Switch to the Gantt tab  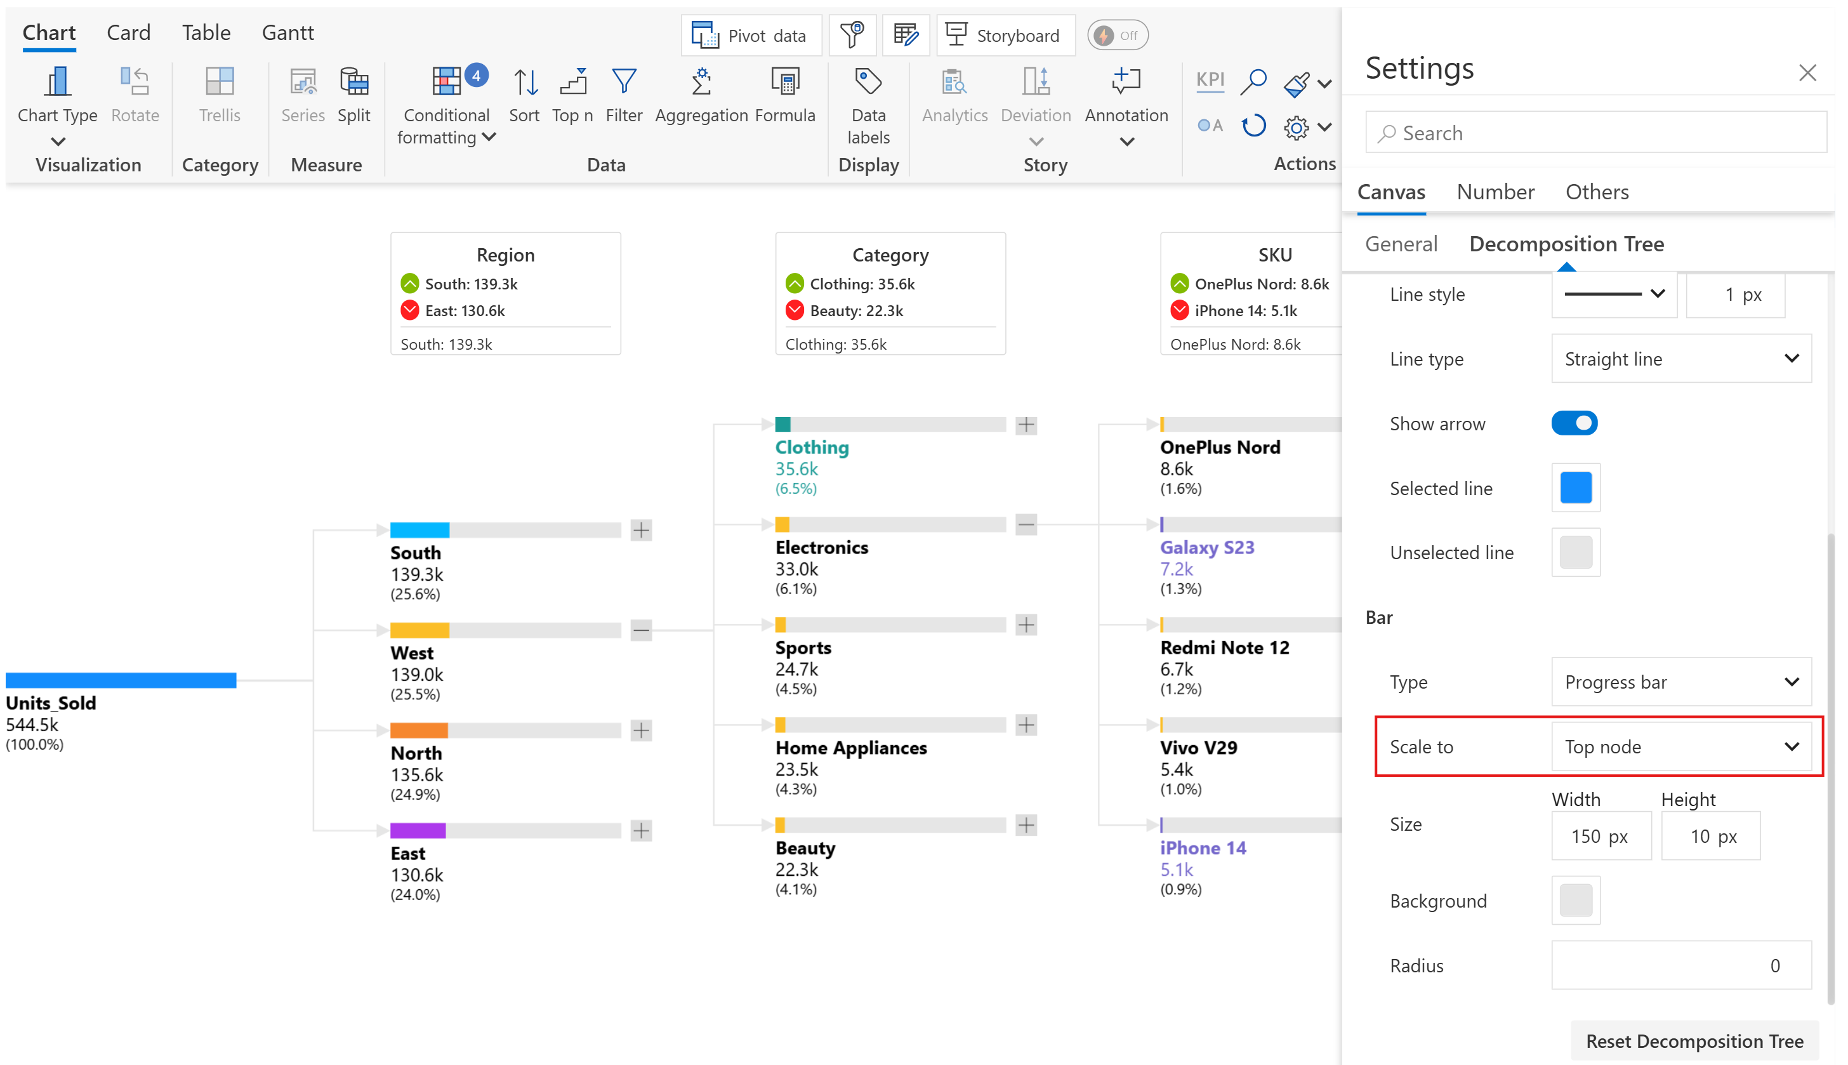(287, 33)
